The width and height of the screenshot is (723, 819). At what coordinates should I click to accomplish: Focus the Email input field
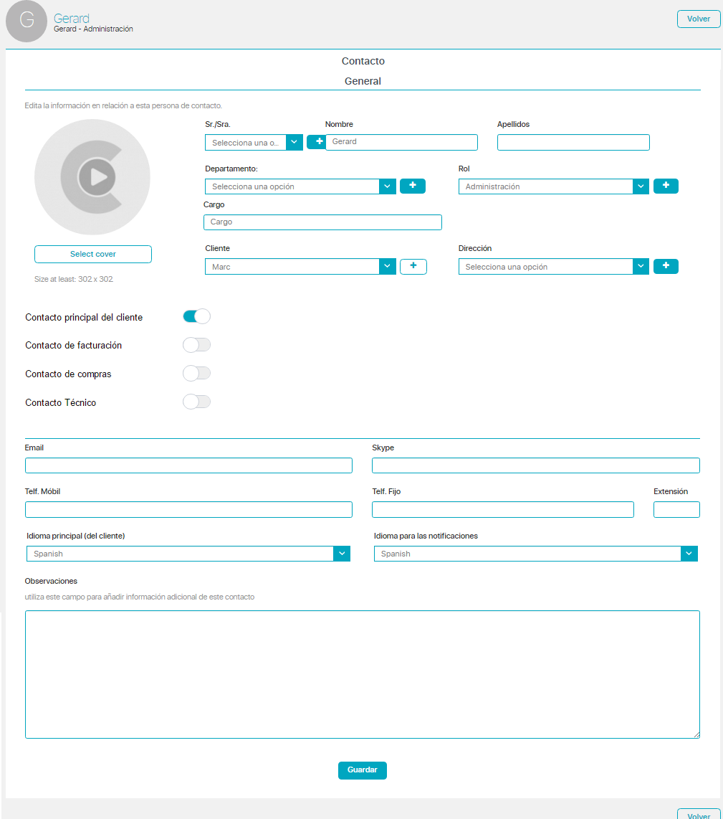coord(188,465)
